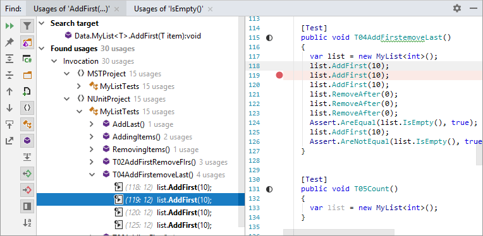This screenshot has width=483, height=236.
Task: Click test status icon on line 131
Action: (269, 189)
